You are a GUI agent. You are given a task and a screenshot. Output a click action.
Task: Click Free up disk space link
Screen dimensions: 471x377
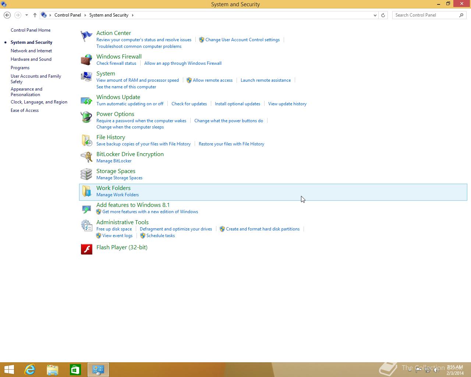click(114, 229)
